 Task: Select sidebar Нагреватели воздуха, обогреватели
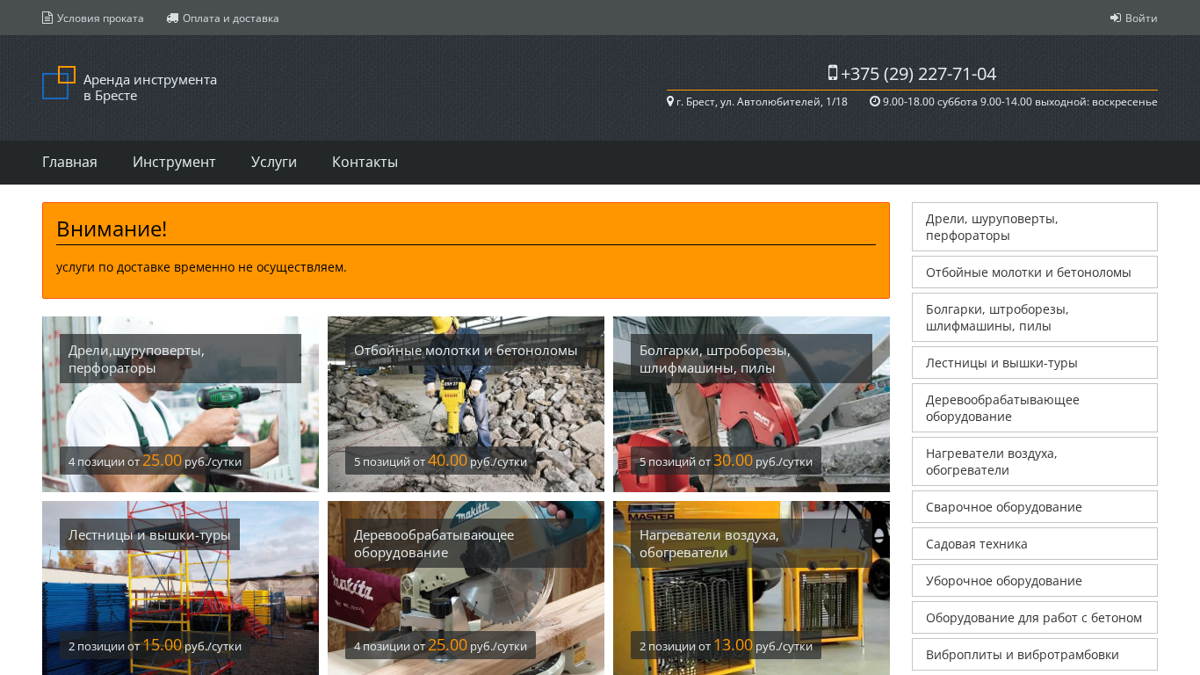click(1035, 461)
